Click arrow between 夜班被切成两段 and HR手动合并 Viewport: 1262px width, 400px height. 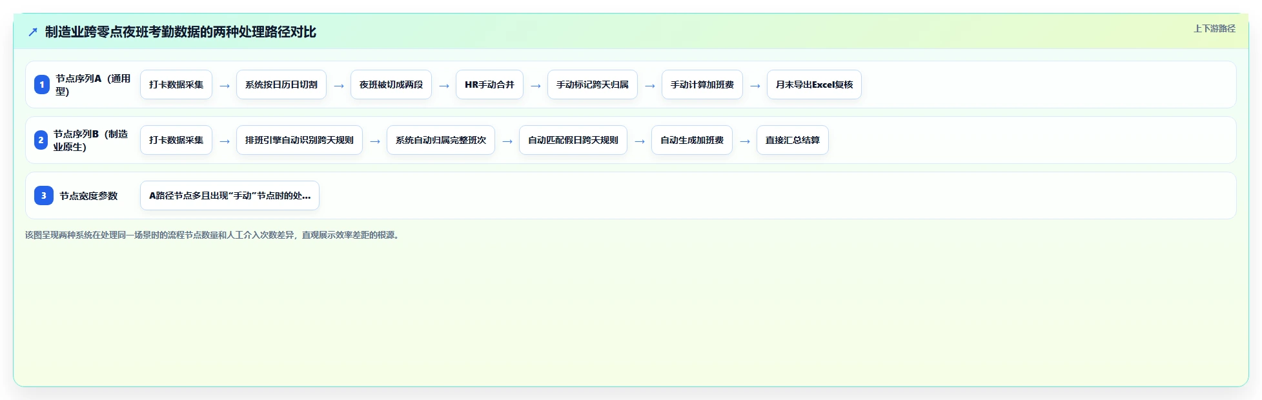pyautogui.click(x=444, y=85)
